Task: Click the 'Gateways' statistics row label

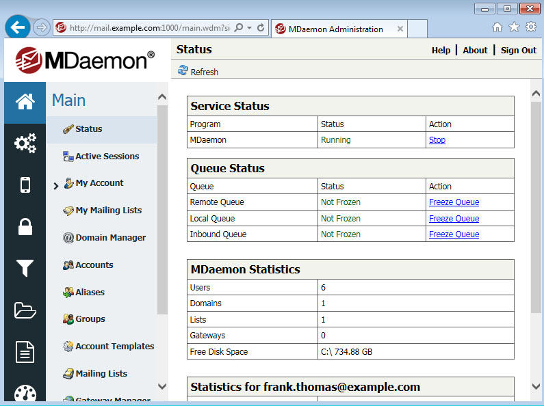Action: [x=207, y=336]
